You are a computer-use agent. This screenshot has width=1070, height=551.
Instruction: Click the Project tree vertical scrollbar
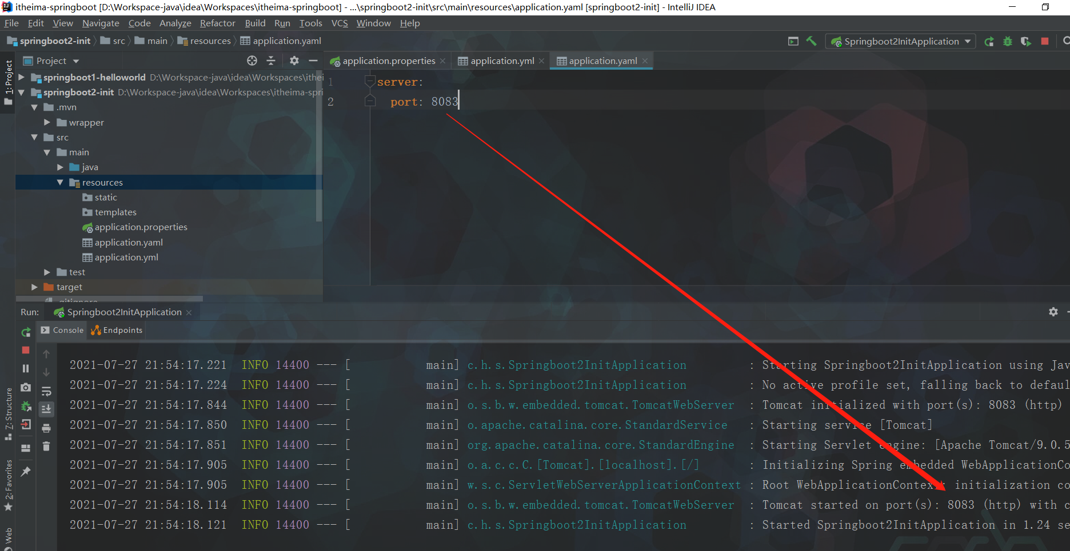click(319, 146)
